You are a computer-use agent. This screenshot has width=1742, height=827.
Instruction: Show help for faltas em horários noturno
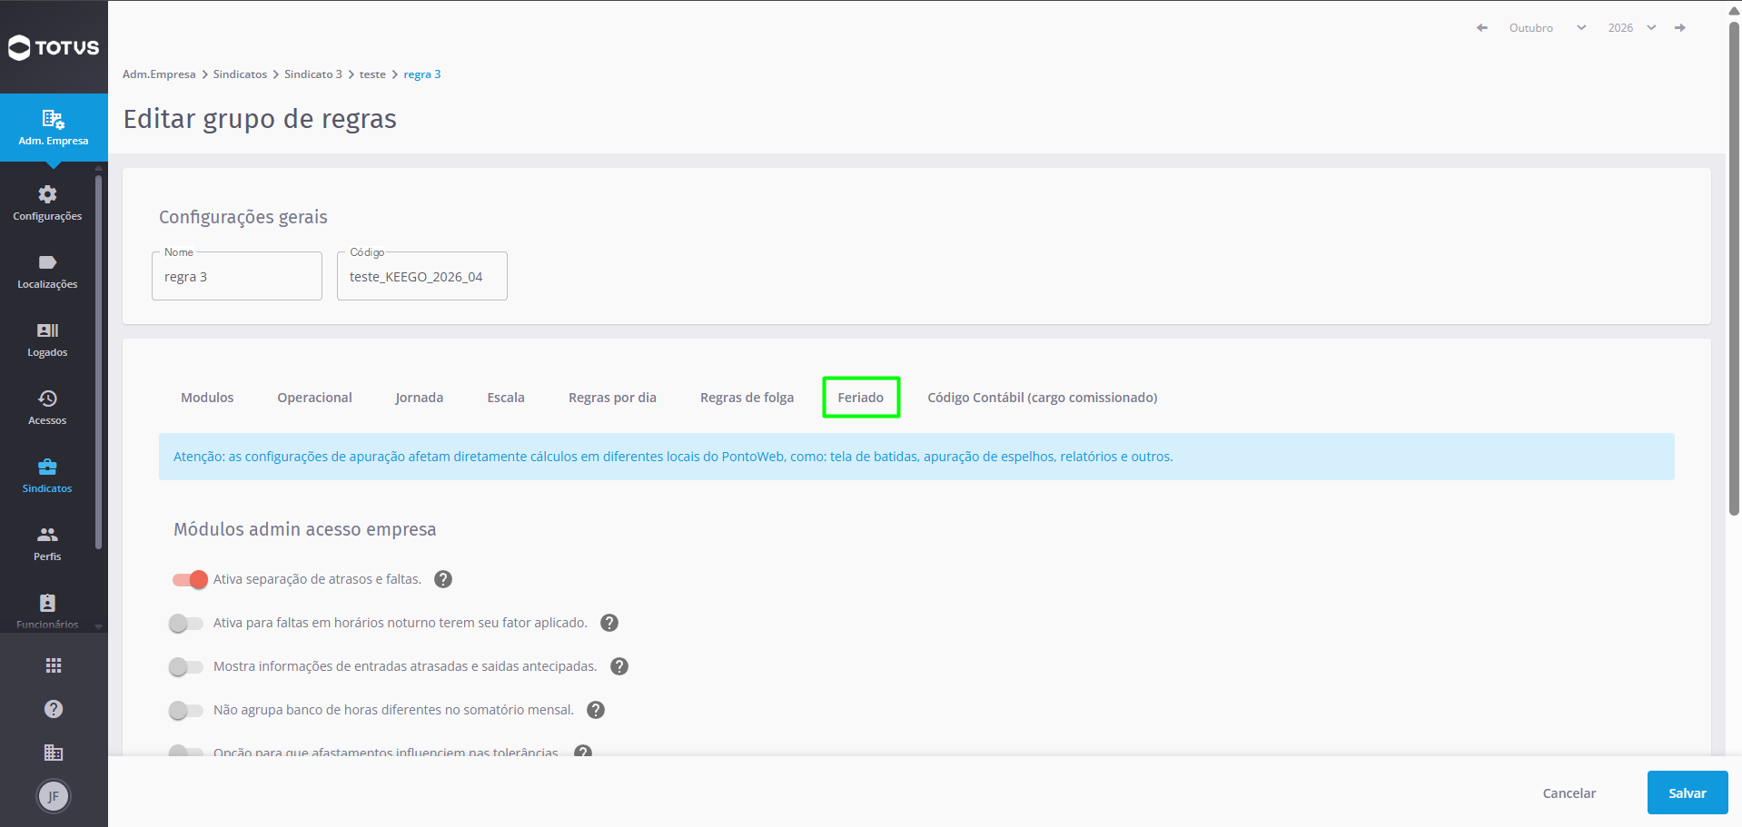[x=609, y=623]
